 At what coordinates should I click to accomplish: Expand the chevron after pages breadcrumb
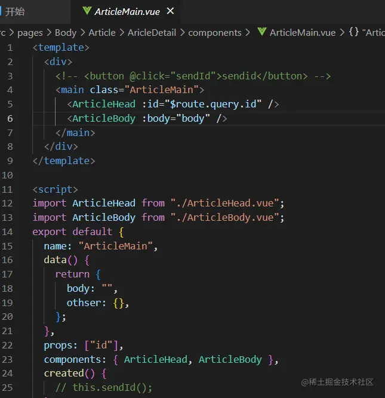49,33
